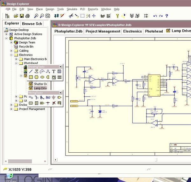This screenshot has height=182, width=191.
Task: Select the cross-probe pencil icon
Action: (62, 16)
